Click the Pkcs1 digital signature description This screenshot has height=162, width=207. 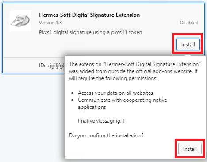(91, 32)
